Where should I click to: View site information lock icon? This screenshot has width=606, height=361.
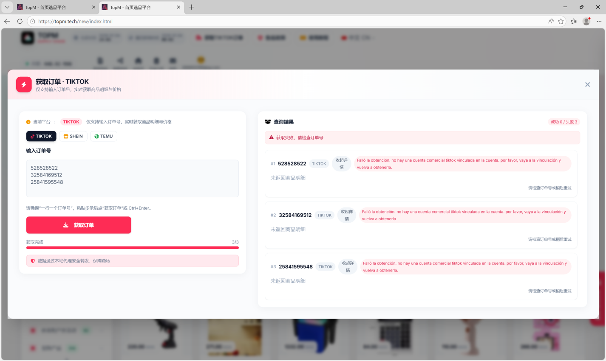coord(33,21)
